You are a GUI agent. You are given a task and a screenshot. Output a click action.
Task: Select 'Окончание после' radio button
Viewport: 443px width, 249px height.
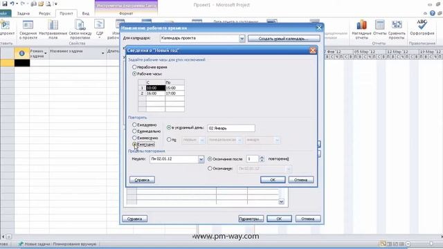coord(210,159)
